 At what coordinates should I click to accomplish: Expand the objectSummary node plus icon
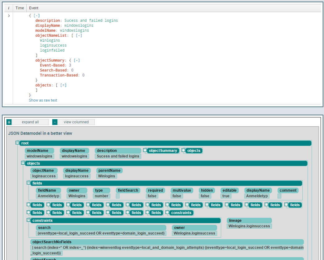145,150
